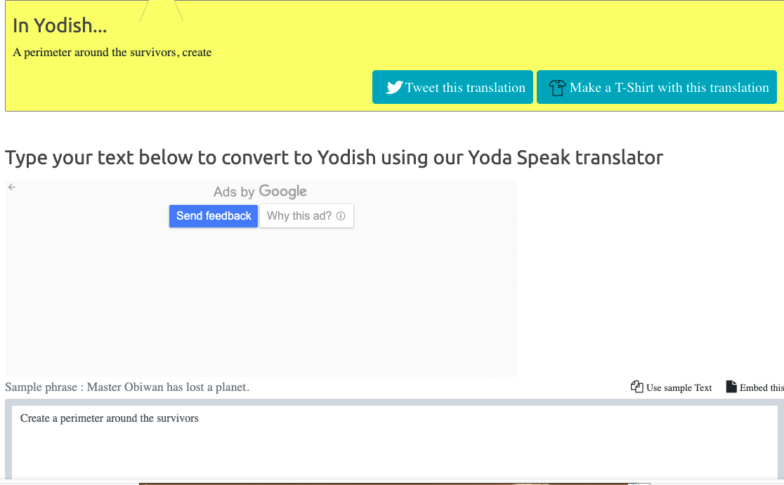Click the In Yodish heading
Image resolution: width=784 pixels, height=485 pixels.
59,25
